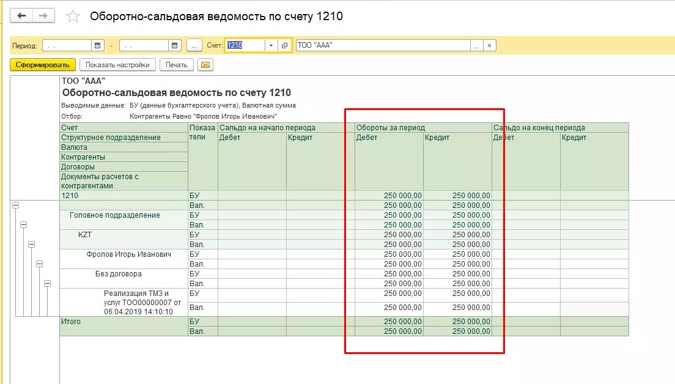Collapse the Фролов Игорь Иванович group
675x384 pixels.
tap(39, 264)
